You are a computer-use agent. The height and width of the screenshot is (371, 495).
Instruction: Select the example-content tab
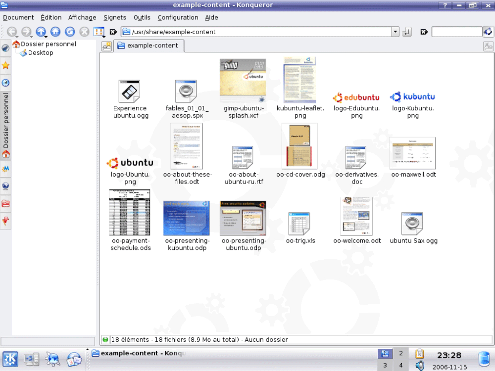click(x=148, y=46)
